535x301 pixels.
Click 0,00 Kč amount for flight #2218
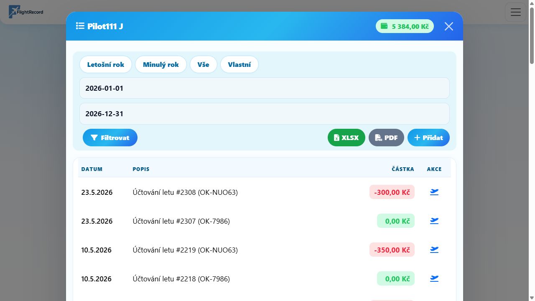click(x=396, y=279)
